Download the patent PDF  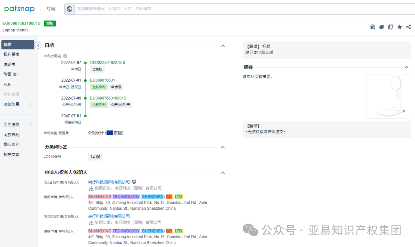372,27
